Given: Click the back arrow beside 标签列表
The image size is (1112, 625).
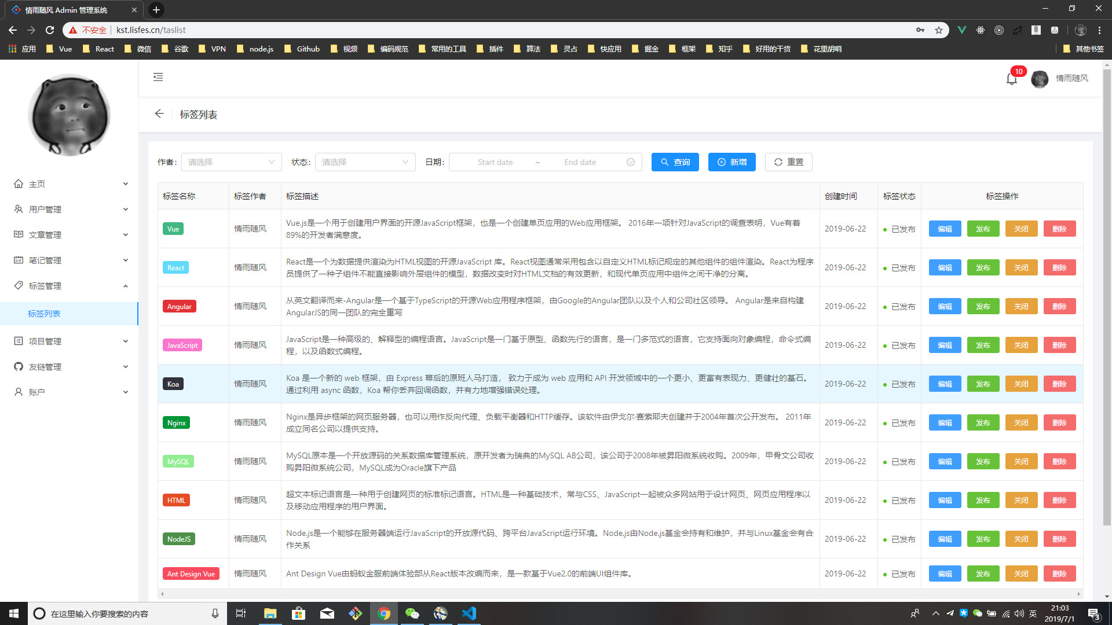Looking at the screenshot, I should pyautogui.click(x=159, y=114).
